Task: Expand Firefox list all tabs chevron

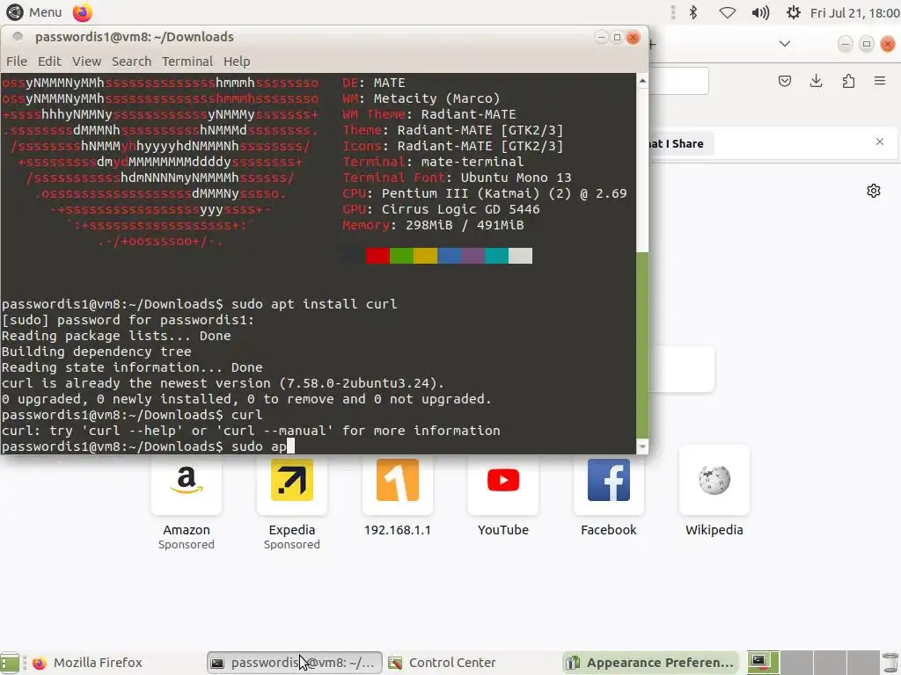Action: click(x=784, y=44)
